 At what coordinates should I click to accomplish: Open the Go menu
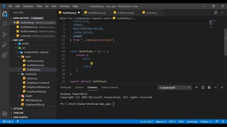point(47,6)
